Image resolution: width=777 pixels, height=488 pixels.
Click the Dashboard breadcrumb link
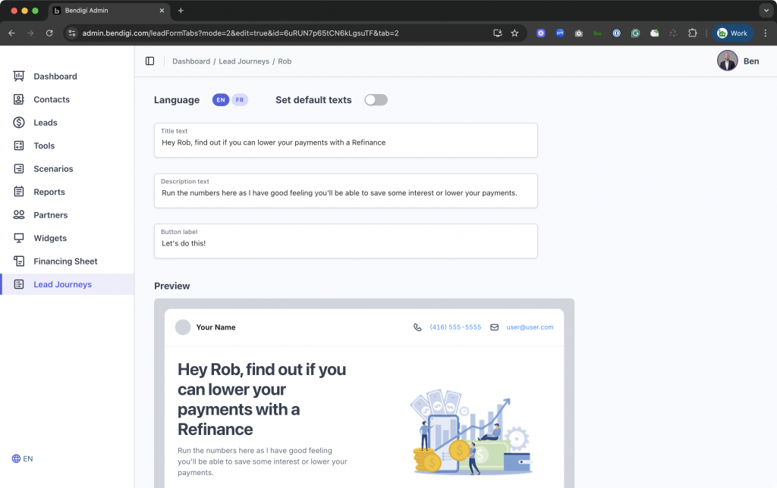pyautogui.click(x=191, y=61)
